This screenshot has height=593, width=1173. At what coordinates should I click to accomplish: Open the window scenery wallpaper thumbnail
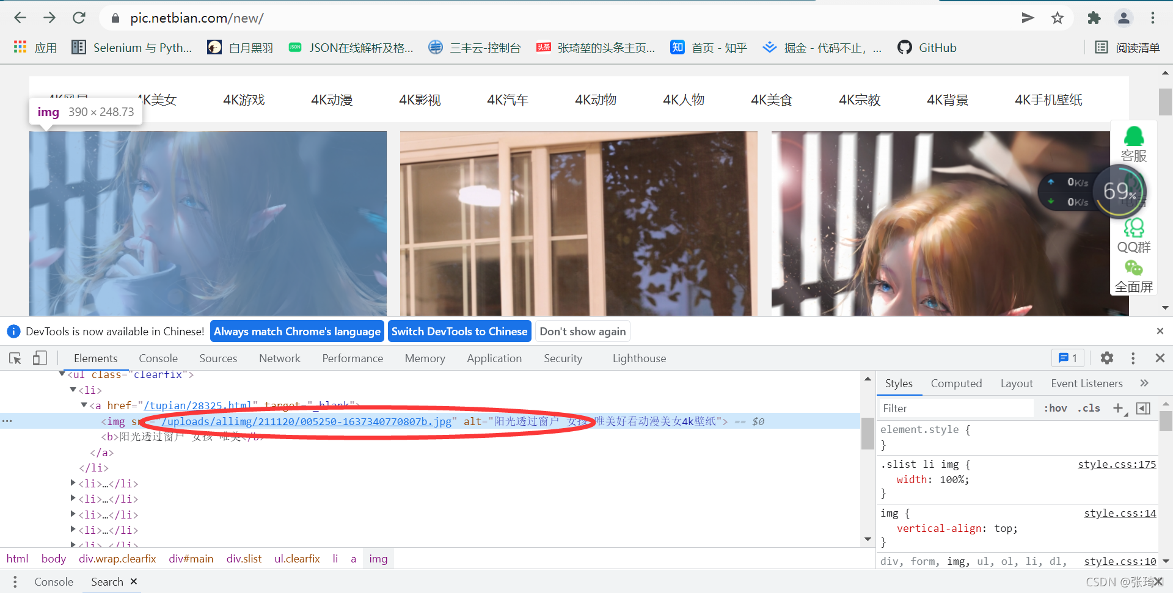point(579,224)
